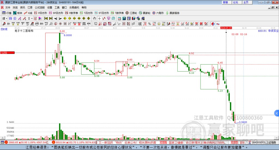
Task: Select the circle target tool
Action: (56, 24)
